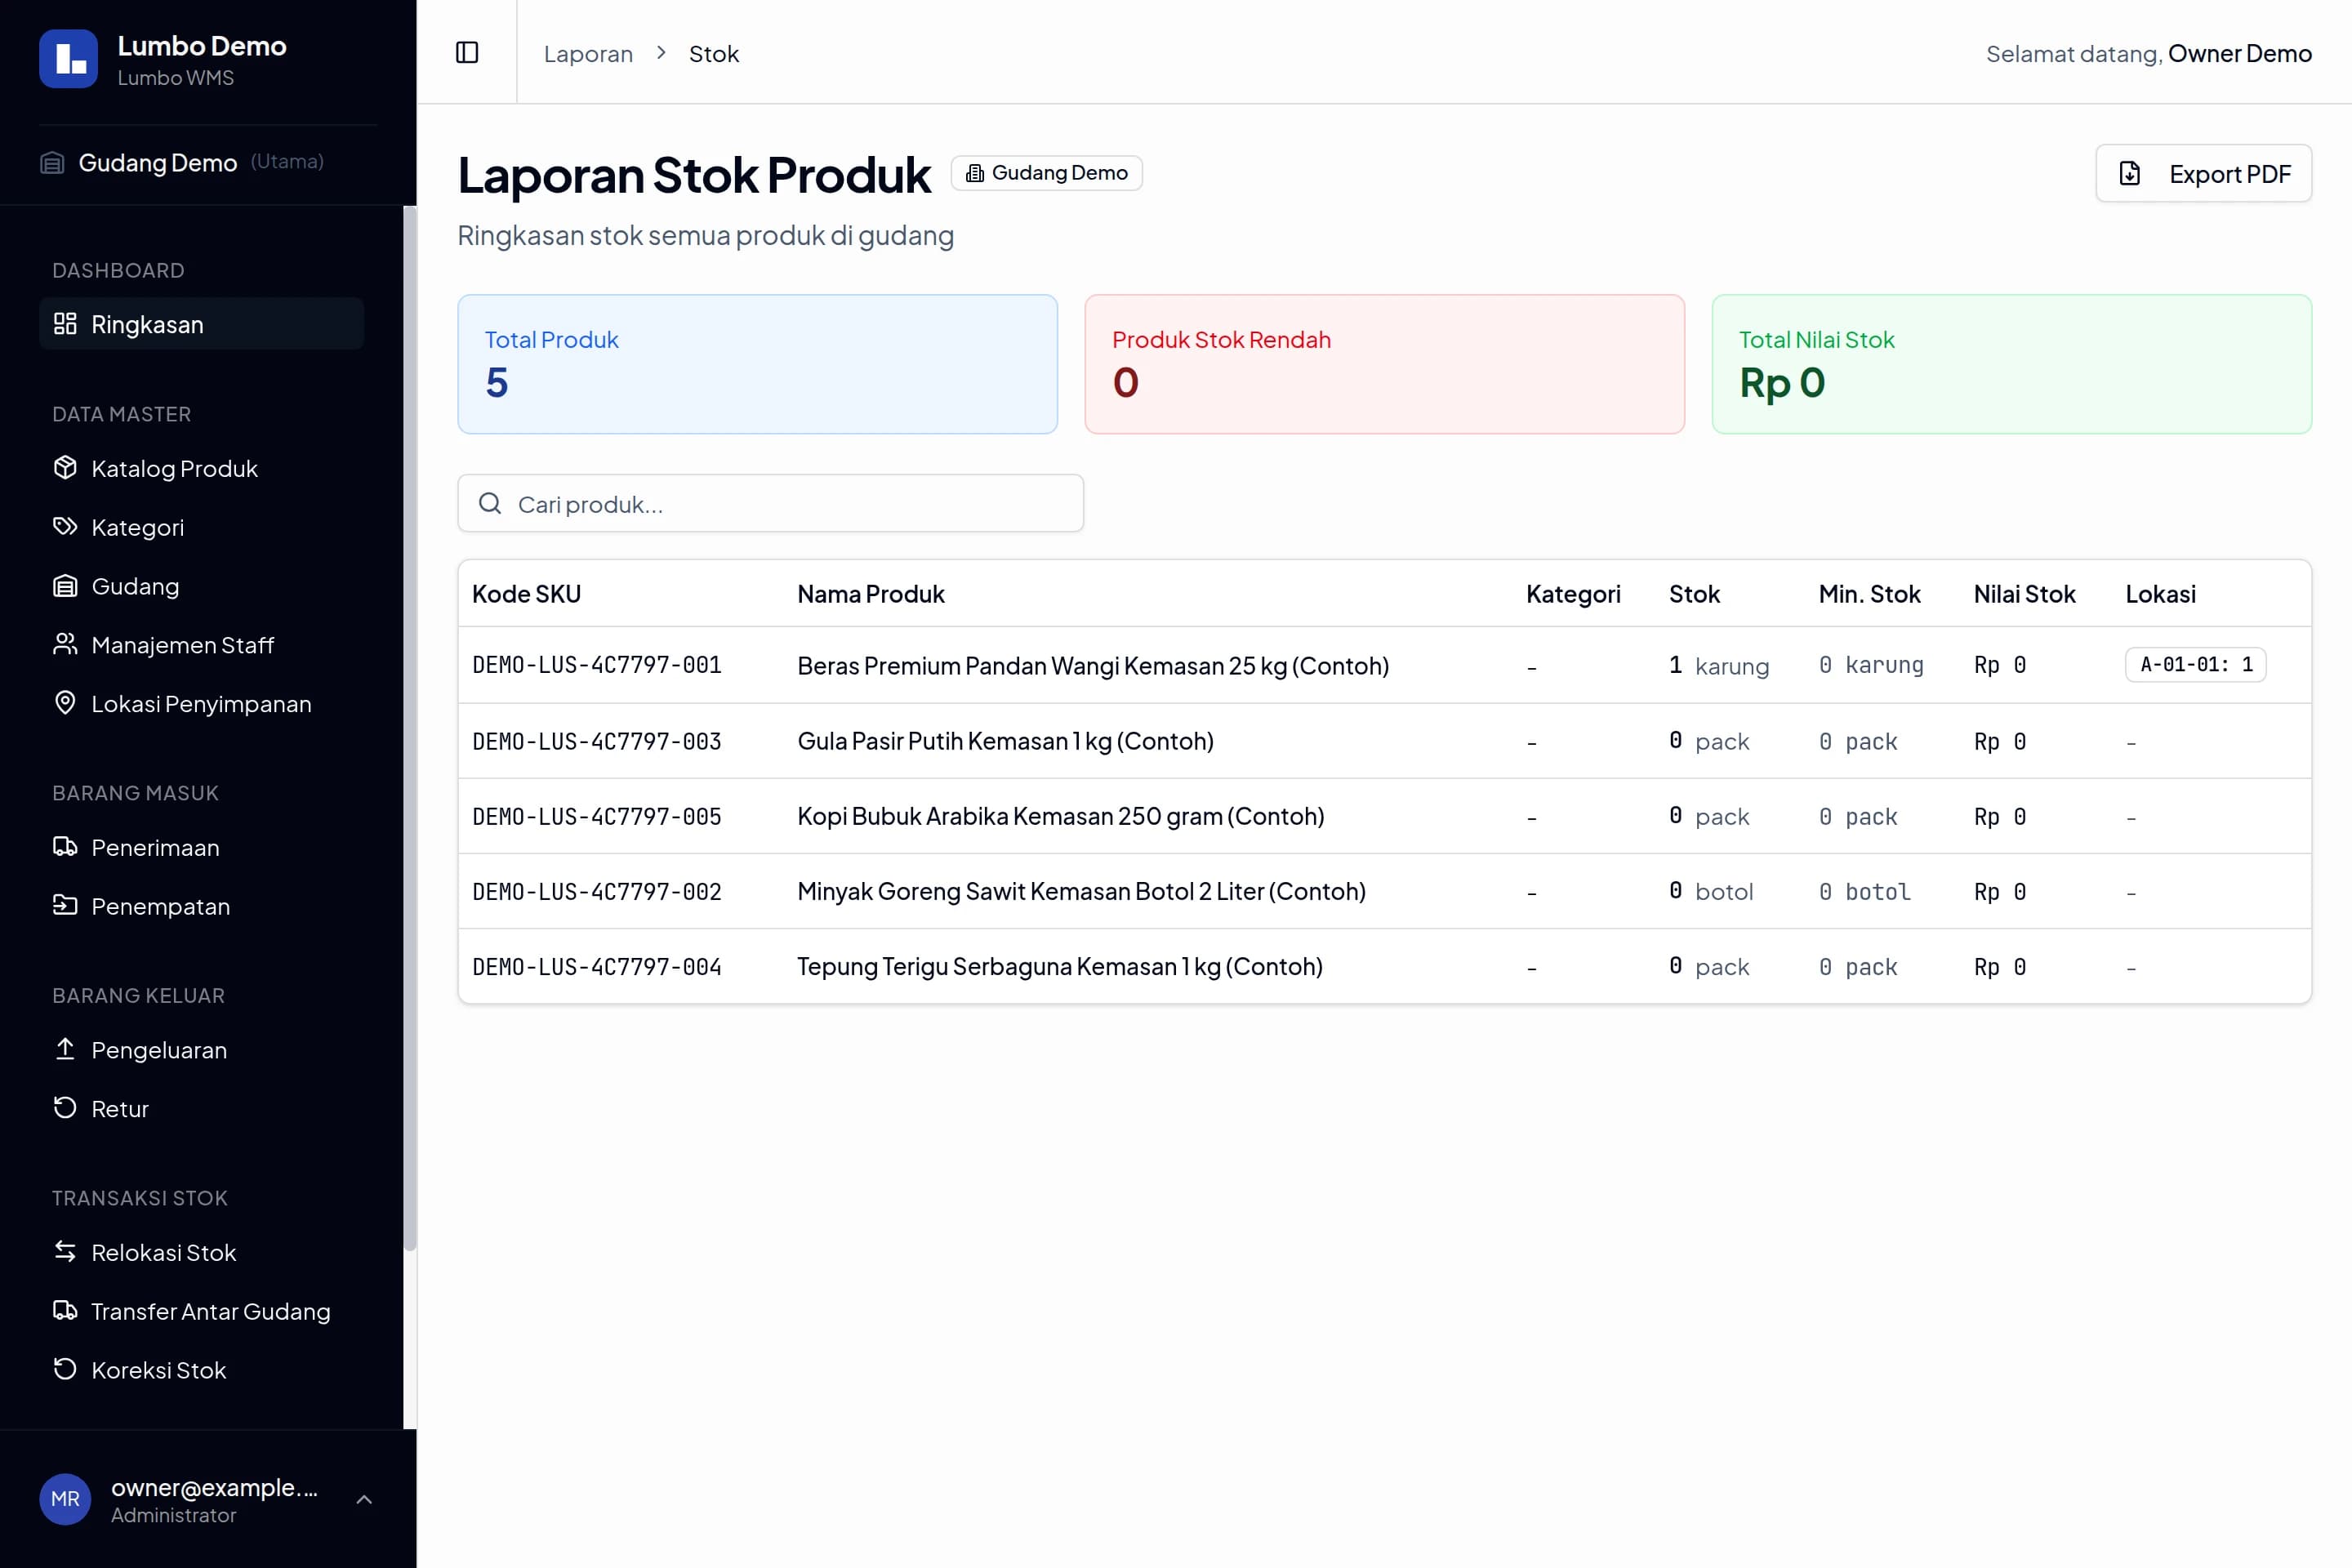Viewport: 2352px width, 1568px height.
Task: Click the Penempatan folder-input icon
Action: (x=65, y=905)
